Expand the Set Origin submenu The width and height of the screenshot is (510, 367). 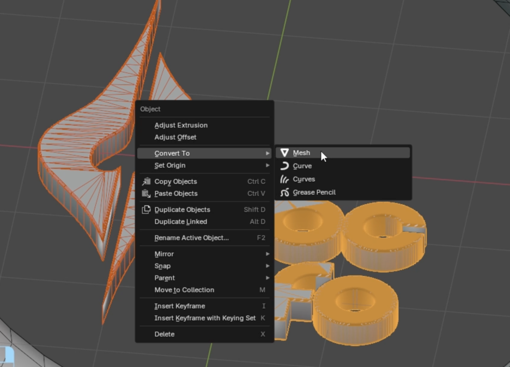tap(204, 165)
